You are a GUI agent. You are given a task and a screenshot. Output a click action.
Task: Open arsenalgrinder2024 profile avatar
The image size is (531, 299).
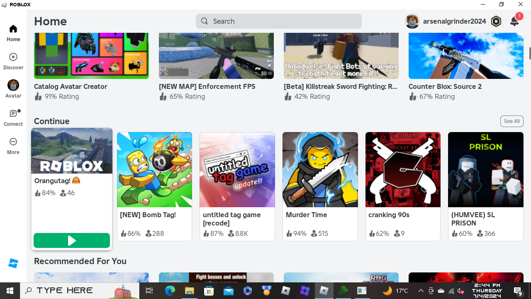tap(412, 21)
